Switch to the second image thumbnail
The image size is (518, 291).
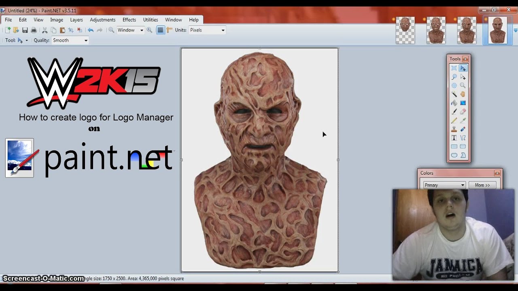436,30
